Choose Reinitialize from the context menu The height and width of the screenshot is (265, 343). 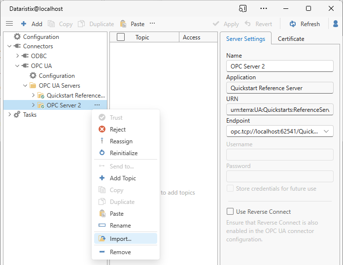tap(123, 153)
